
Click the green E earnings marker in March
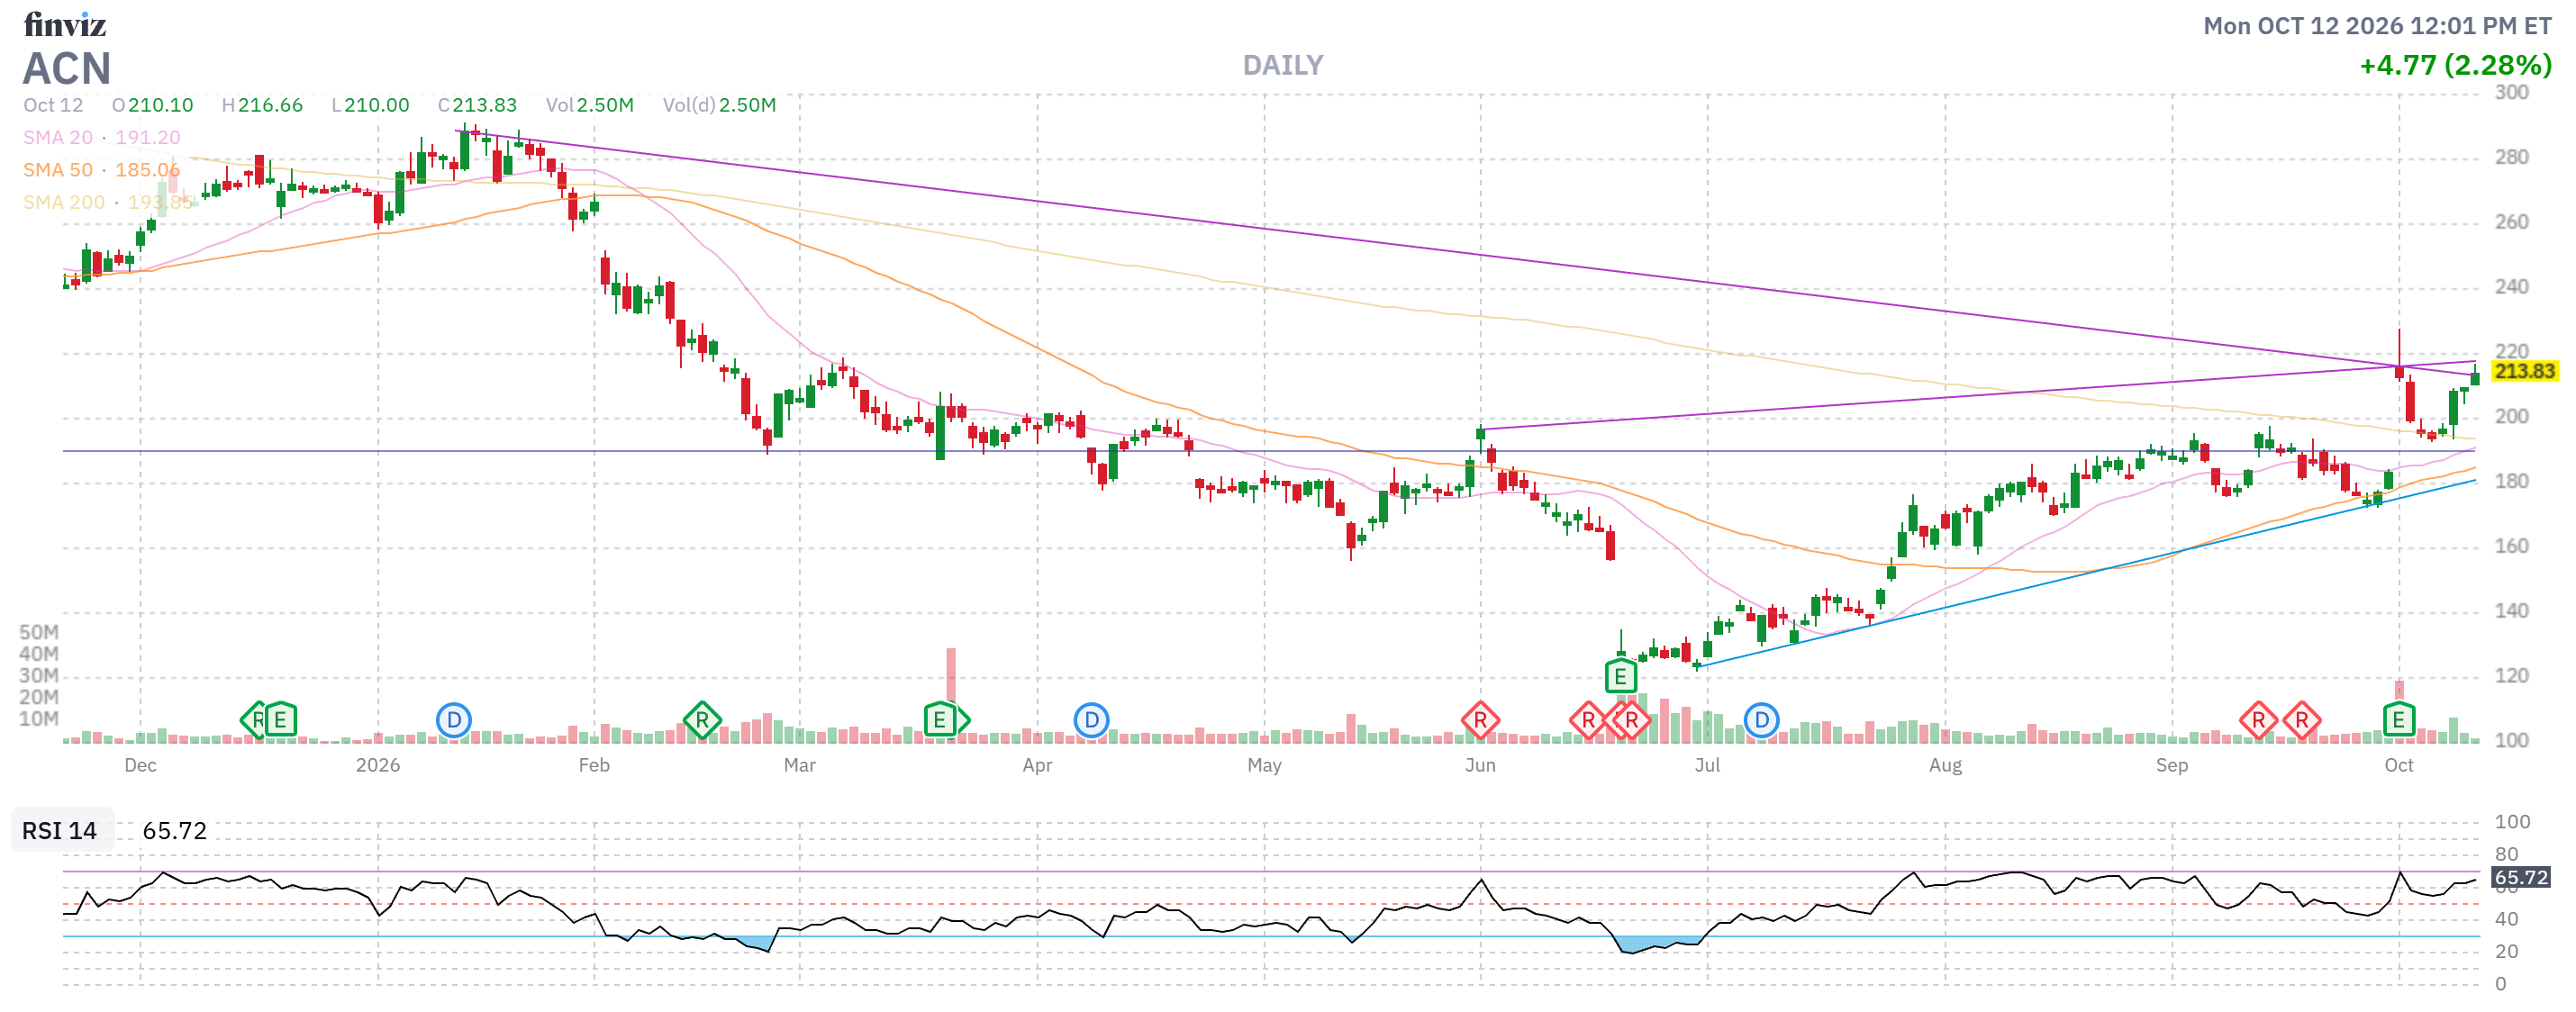(939, 719)
